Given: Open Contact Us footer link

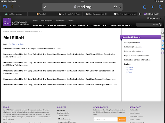Looking at the screenshot, I should pyautogui.click(x=61, y=110).
